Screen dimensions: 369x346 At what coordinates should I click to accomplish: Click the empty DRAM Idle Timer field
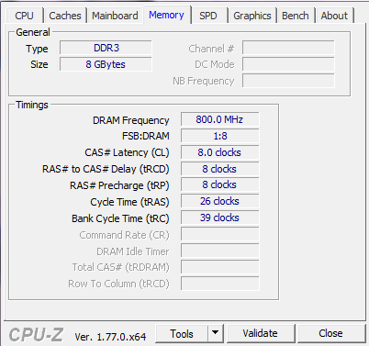pyautogui.click(x=219, y=251)
